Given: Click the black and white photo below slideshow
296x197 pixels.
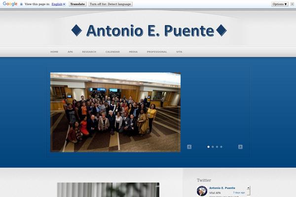Looking at the screenshot, I should pyautogui.click(x=108, y=190).
